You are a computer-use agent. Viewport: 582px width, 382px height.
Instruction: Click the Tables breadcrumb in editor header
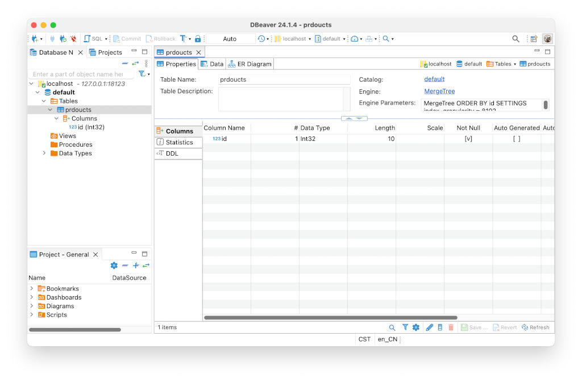click(x=499, y=64)
